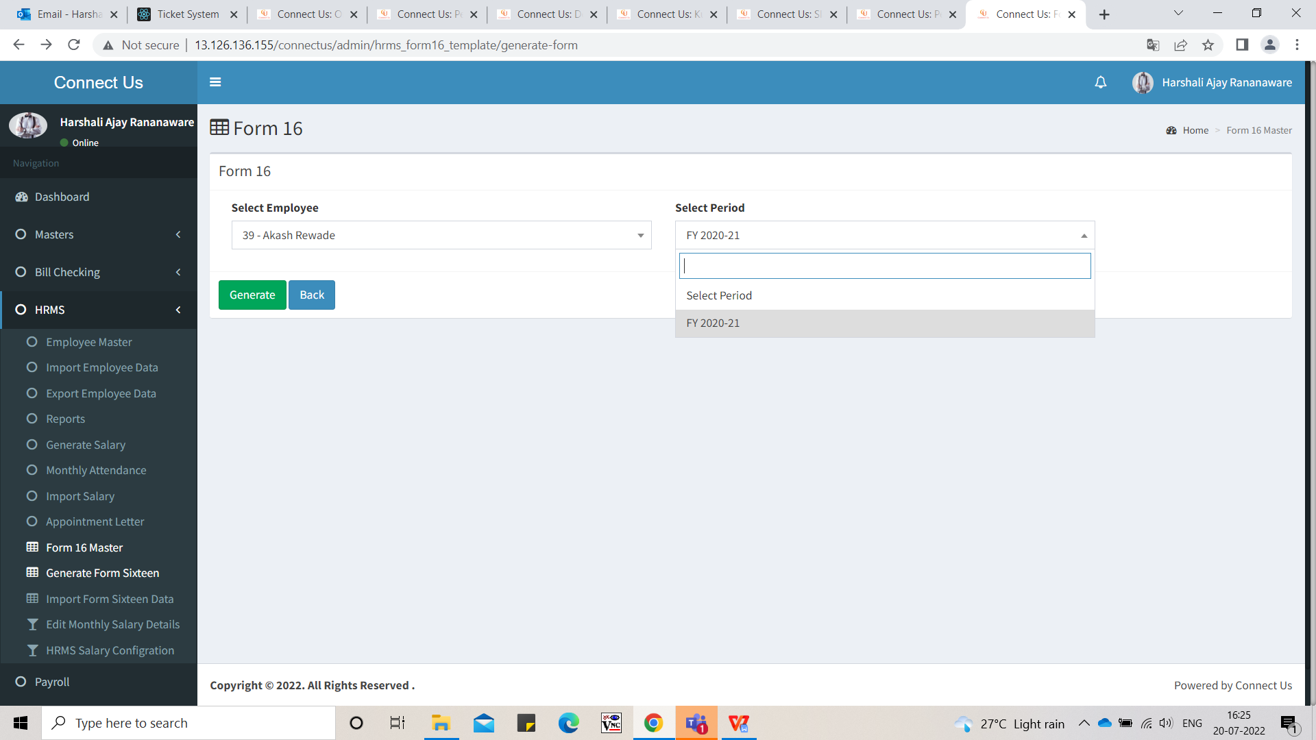Click the user avatar in the top header
The height and width of the screenshot is (740, 1316).
1143,82
